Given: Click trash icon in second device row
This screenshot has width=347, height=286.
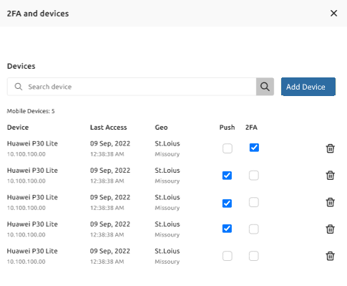Looking at the screenshot, I should (x=330, y=176).
